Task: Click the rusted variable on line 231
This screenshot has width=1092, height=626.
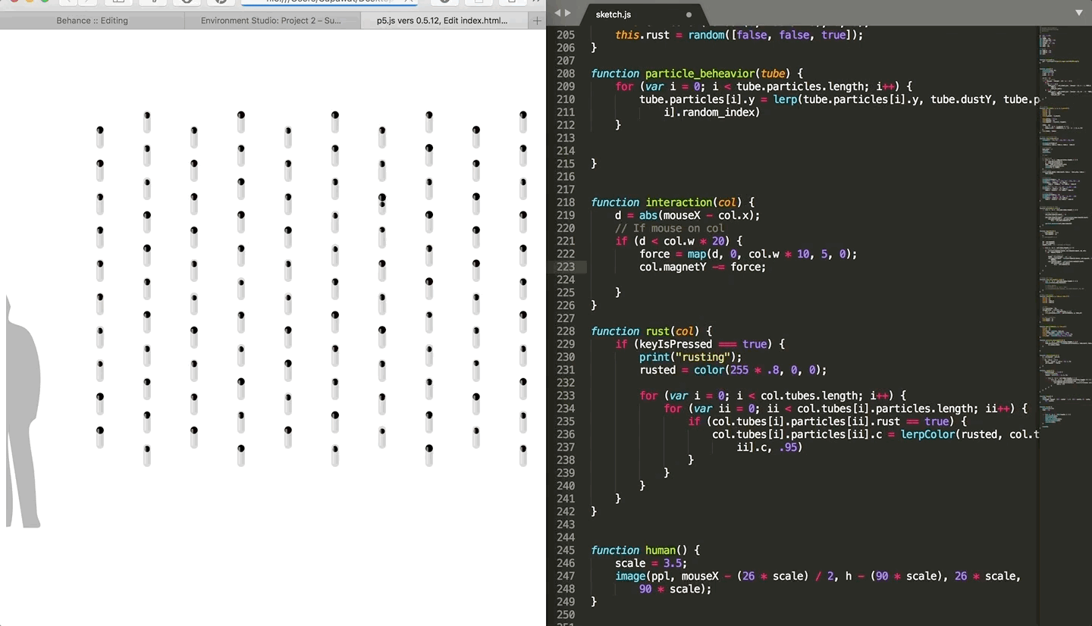Action: [x=657, y=370]
